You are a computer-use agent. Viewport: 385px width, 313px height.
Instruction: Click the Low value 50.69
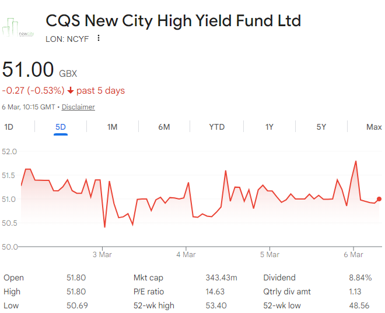(x=77, y=305)
